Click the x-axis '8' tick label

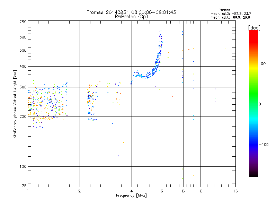(x=184, y=191)
